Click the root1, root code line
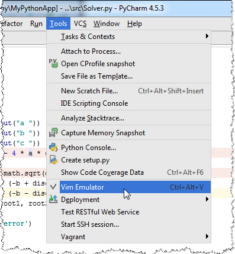Image resolution: width=235 pixels, height=254 pixels. click(24, 203)
